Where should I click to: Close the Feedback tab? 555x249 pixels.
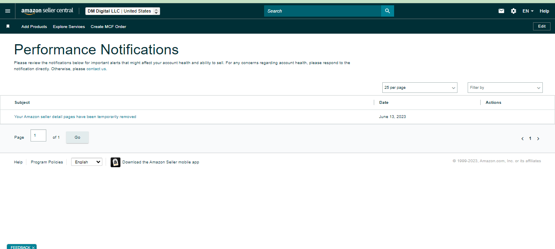(33, 247)
